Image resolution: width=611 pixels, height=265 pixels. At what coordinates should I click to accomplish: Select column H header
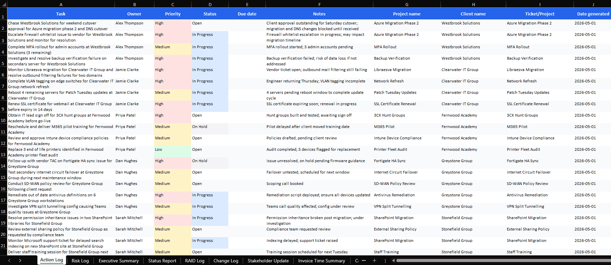473,4
